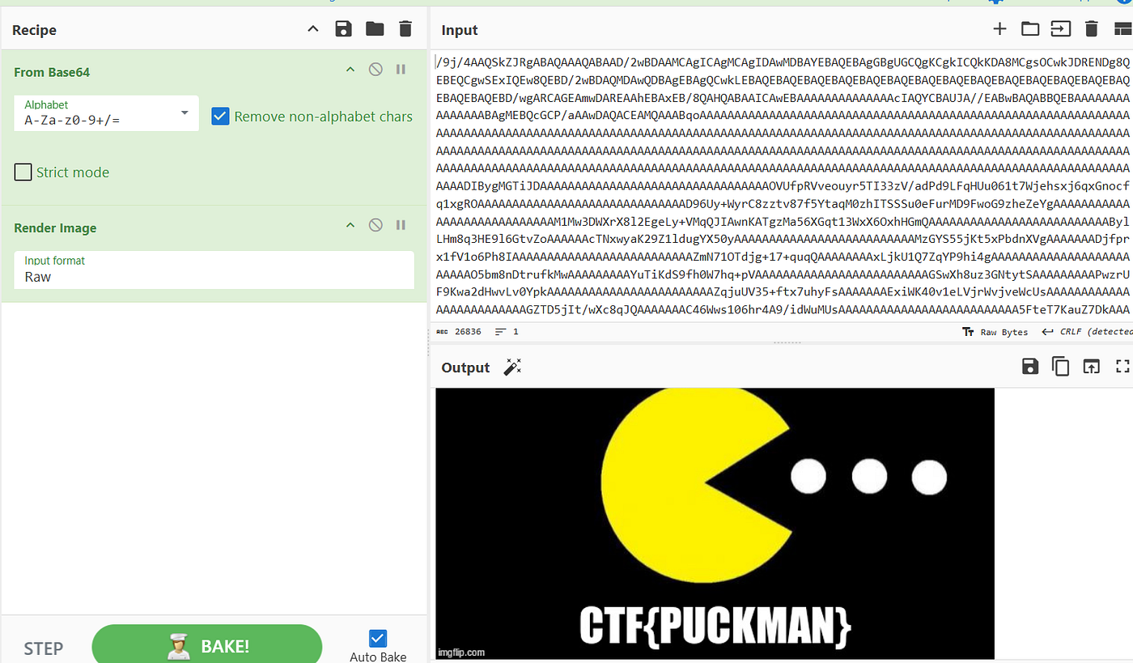Click the rendered Pac-Man output image
Screen dimensions: 1133x663
[715, 524]
